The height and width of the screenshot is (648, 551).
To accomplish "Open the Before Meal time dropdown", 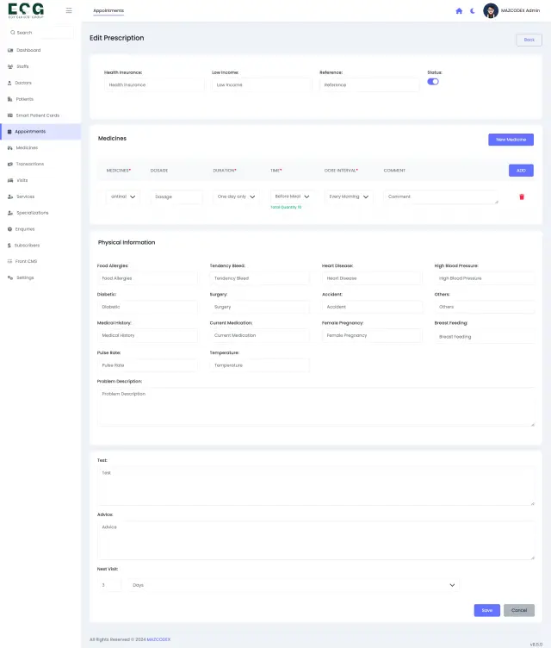I will [x=292, y=196].
